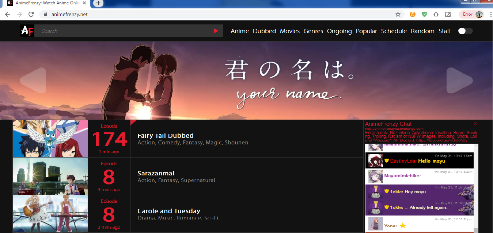Open the orange C extension
The width and height of the screenshot is (493, 233).
click(413, 15)
